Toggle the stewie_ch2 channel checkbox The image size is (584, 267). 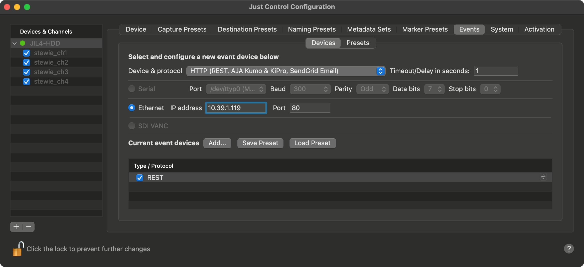(x=26, y=63)
